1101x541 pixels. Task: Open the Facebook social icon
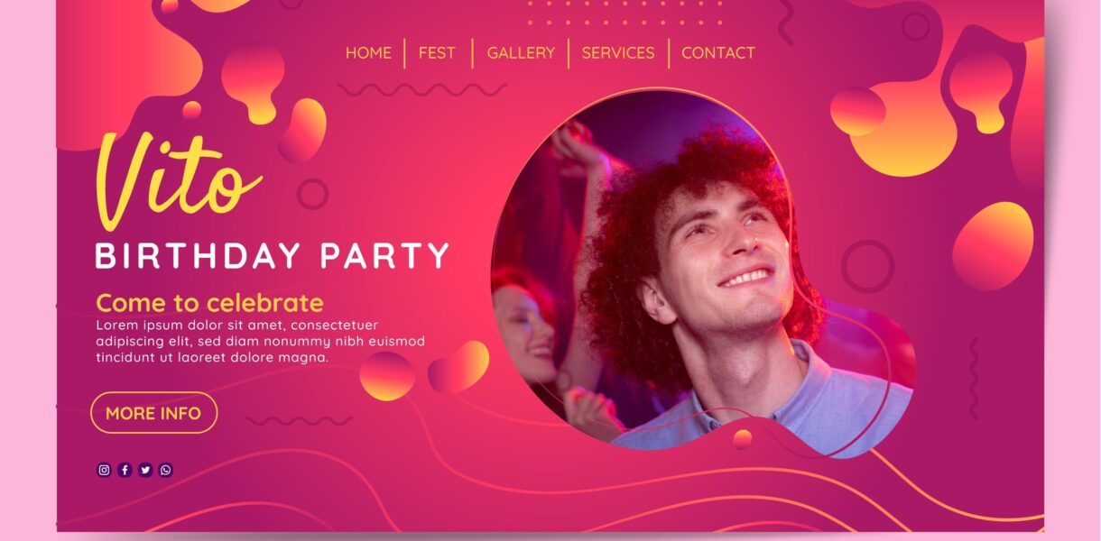(x=125, y=470)
